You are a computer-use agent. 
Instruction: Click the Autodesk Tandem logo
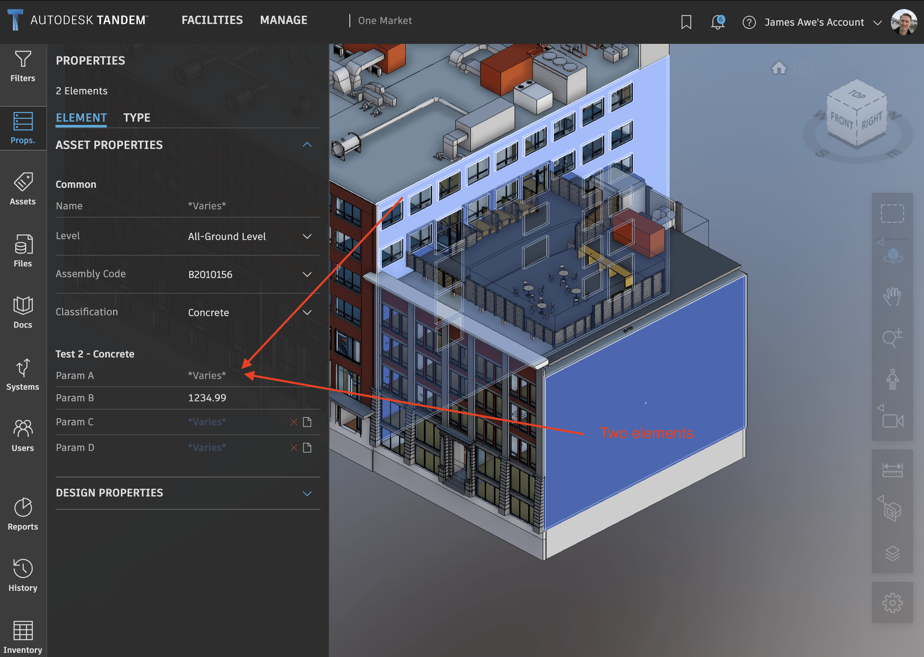[x=78, y=20]
